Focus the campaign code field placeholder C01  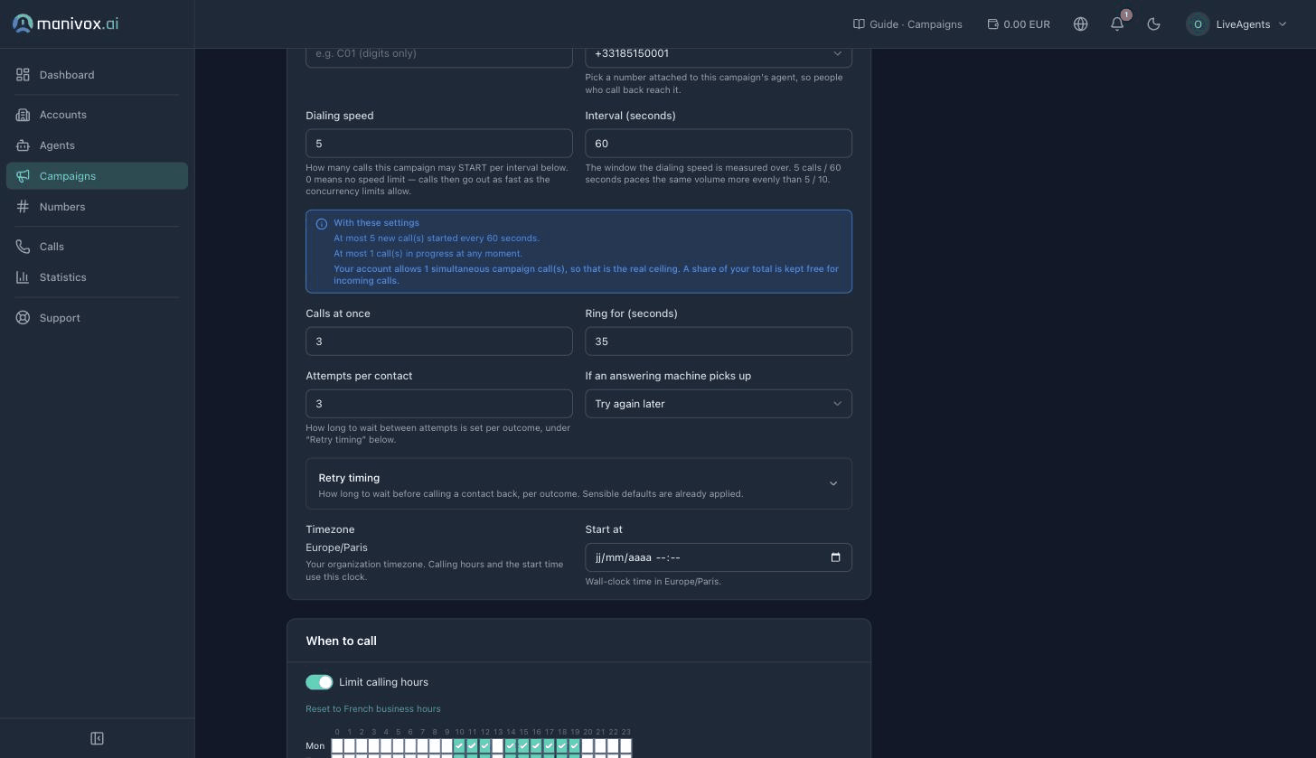(x=439, y=53)
